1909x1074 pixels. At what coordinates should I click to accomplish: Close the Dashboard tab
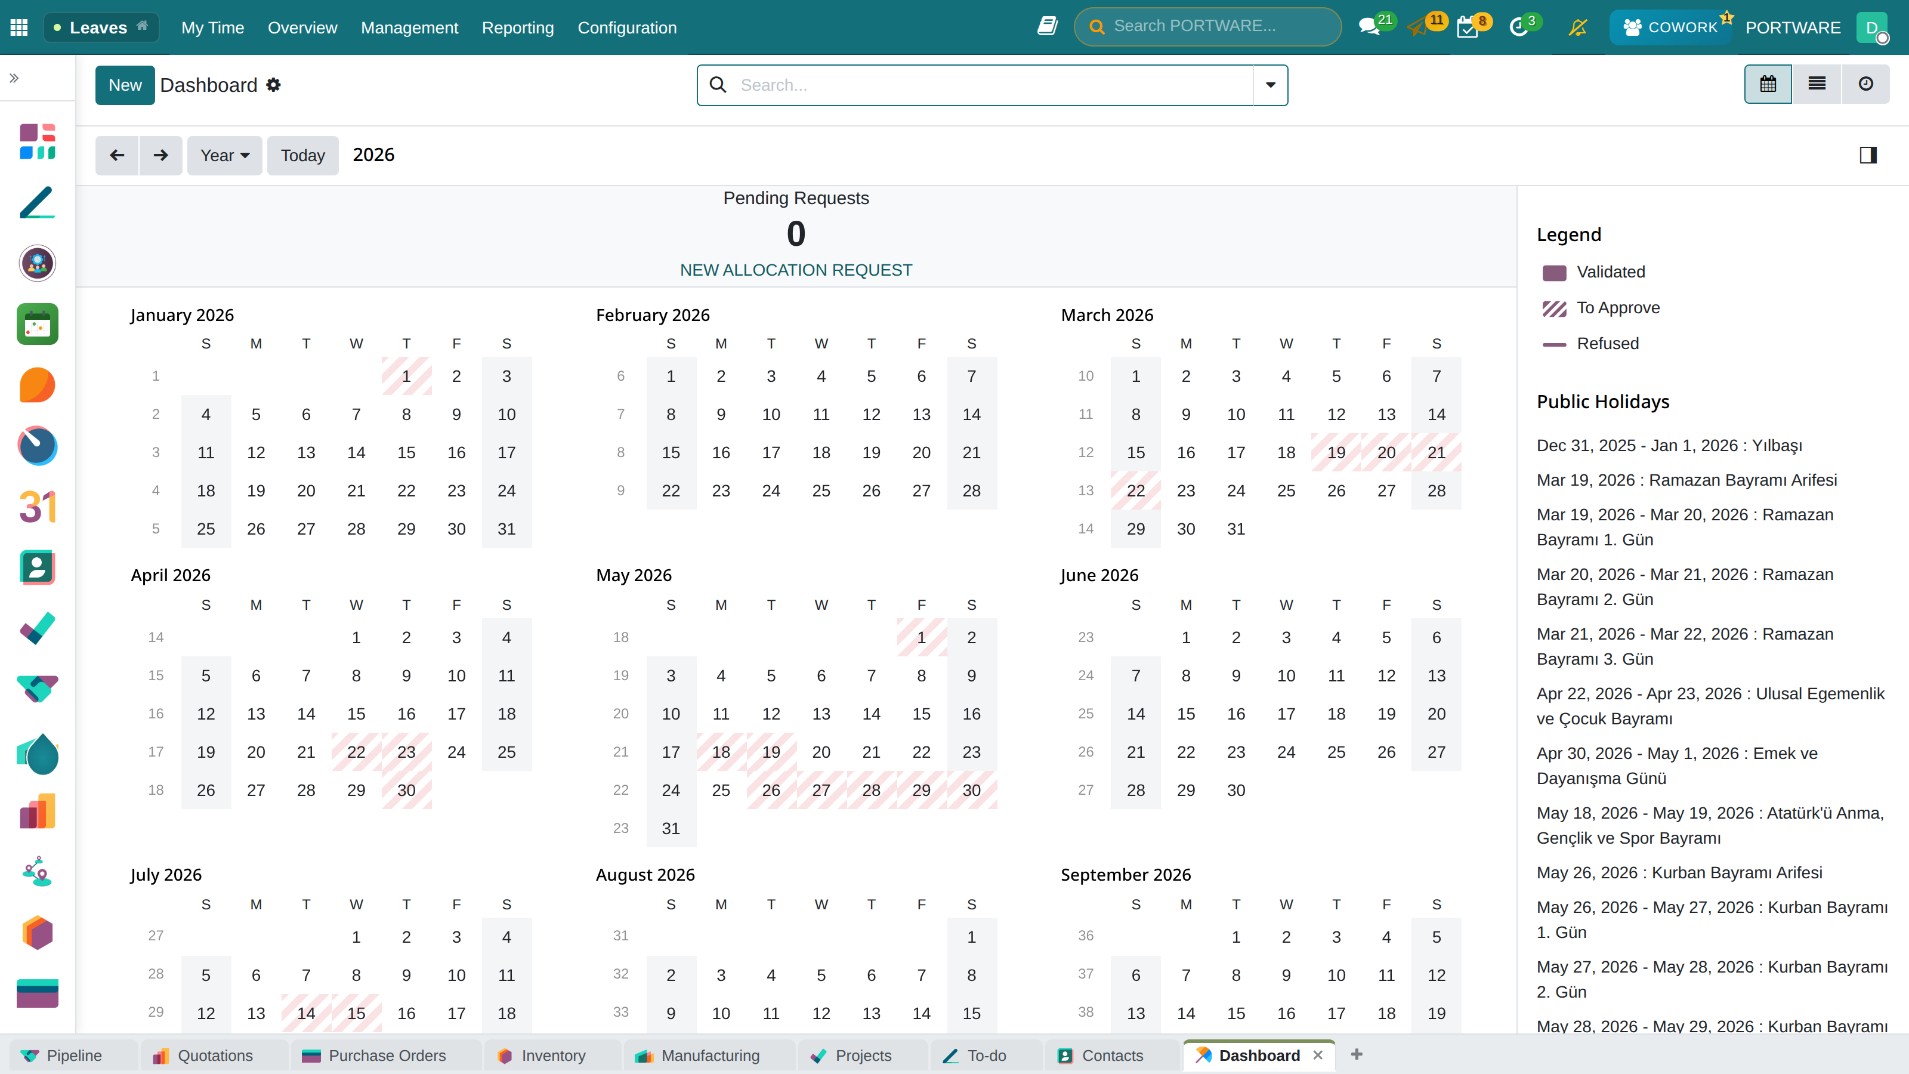[x=1318, y=1055]
